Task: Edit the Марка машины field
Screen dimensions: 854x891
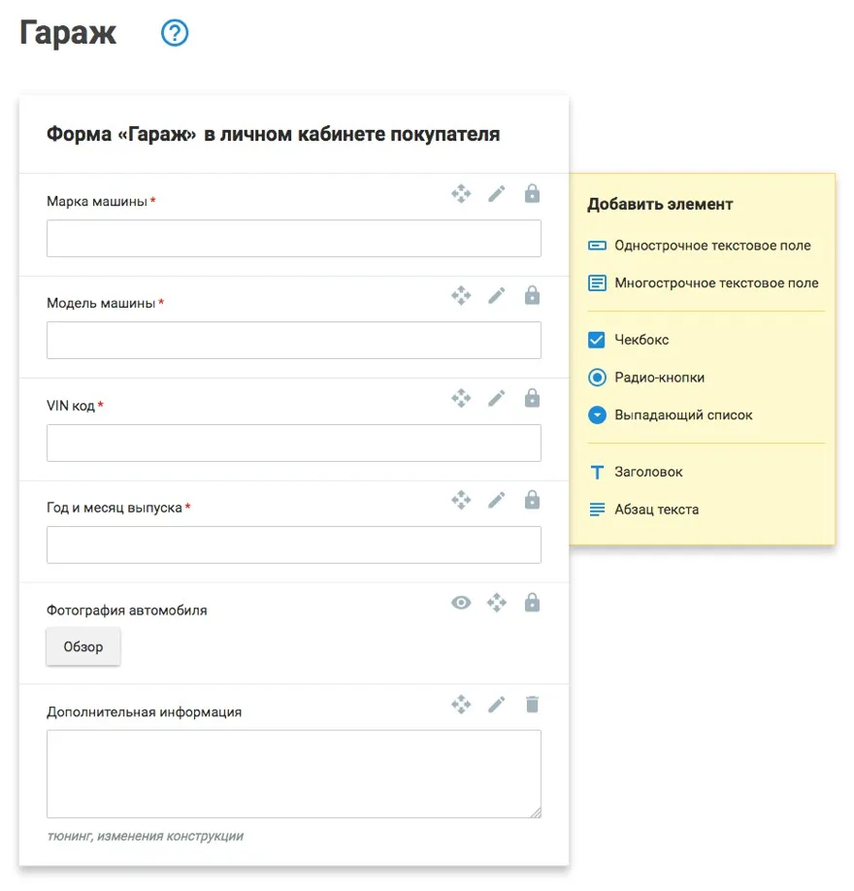Action: [497, 194]
